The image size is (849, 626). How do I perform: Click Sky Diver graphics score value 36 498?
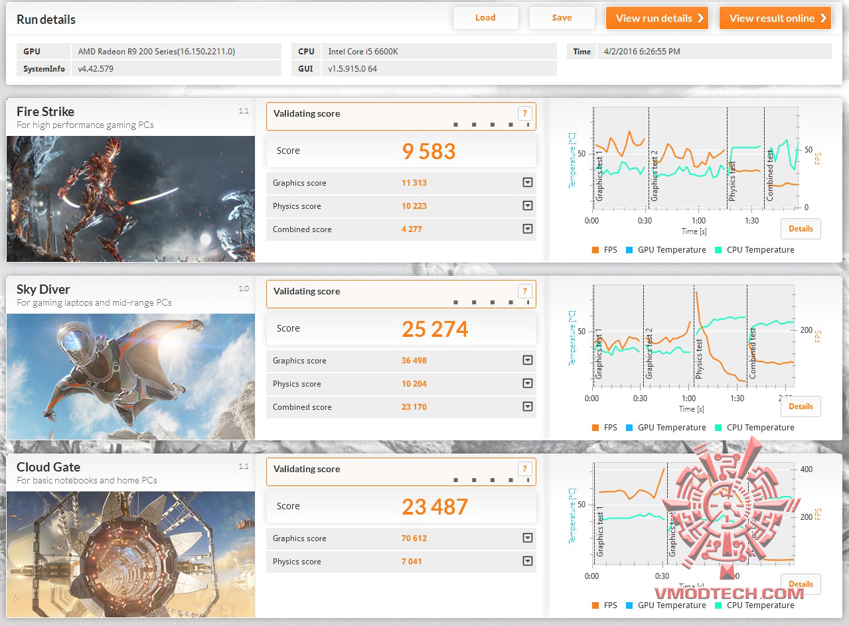coord(414,361)
